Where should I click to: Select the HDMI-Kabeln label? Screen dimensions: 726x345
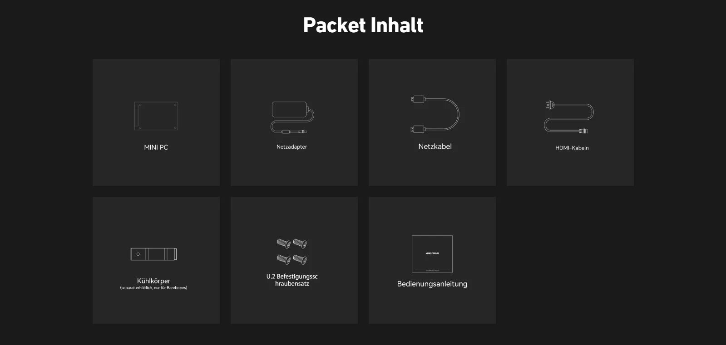(x=572, y=148)
